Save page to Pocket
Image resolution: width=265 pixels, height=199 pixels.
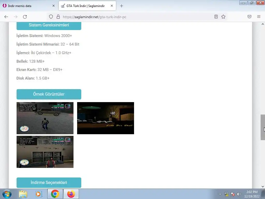click(x=249, y=17)
